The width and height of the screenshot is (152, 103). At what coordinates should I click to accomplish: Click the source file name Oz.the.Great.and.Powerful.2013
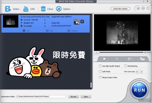(x=35, y=17)
